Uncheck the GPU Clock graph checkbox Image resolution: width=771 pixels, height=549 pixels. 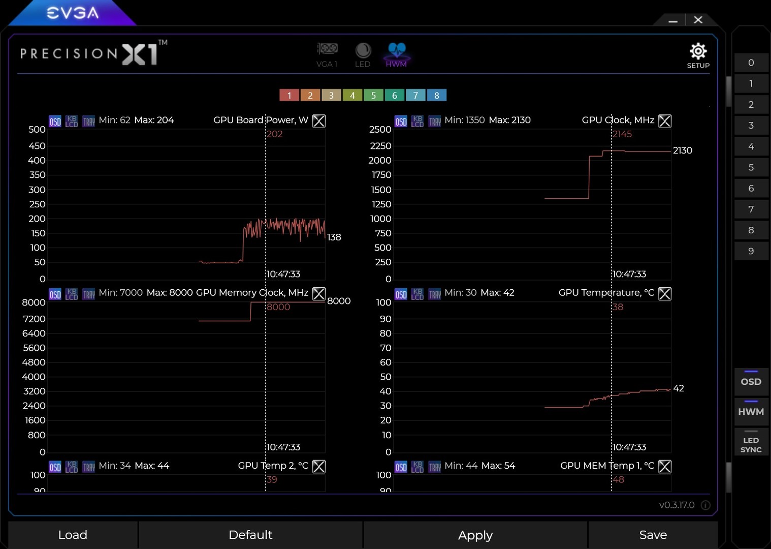click(x=665, y=121)
